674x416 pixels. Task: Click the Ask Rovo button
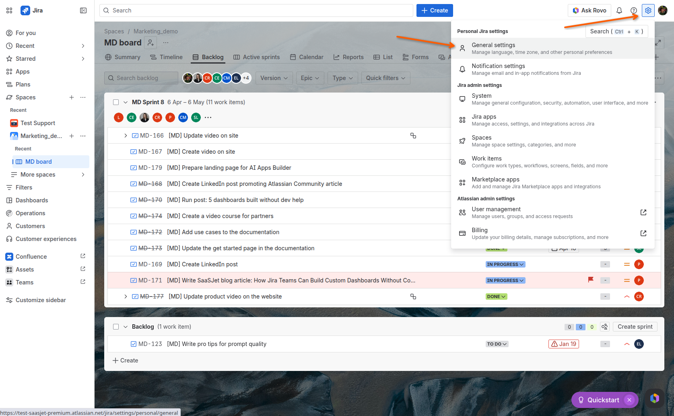coord(589,10)
